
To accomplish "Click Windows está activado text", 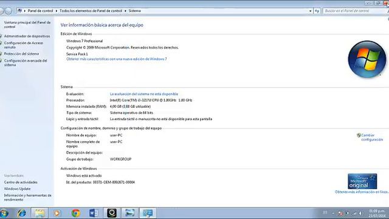I will (x=84, y=176).
